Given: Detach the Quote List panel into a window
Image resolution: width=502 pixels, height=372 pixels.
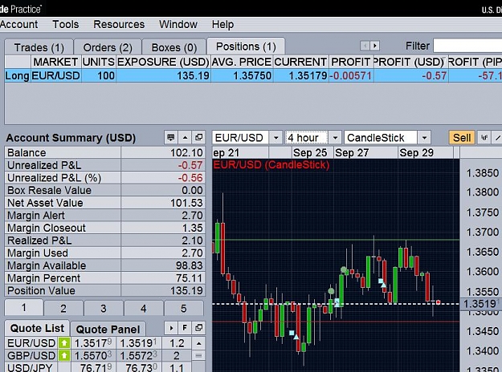Looking at the screenshot, I should pyautogui.click(x=198, y=328).
